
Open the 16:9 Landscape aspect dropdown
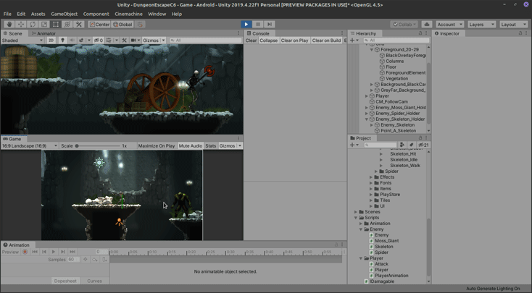tap(30, 145)
